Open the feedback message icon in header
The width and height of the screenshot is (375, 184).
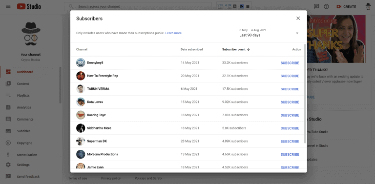[x=316, y=7]
